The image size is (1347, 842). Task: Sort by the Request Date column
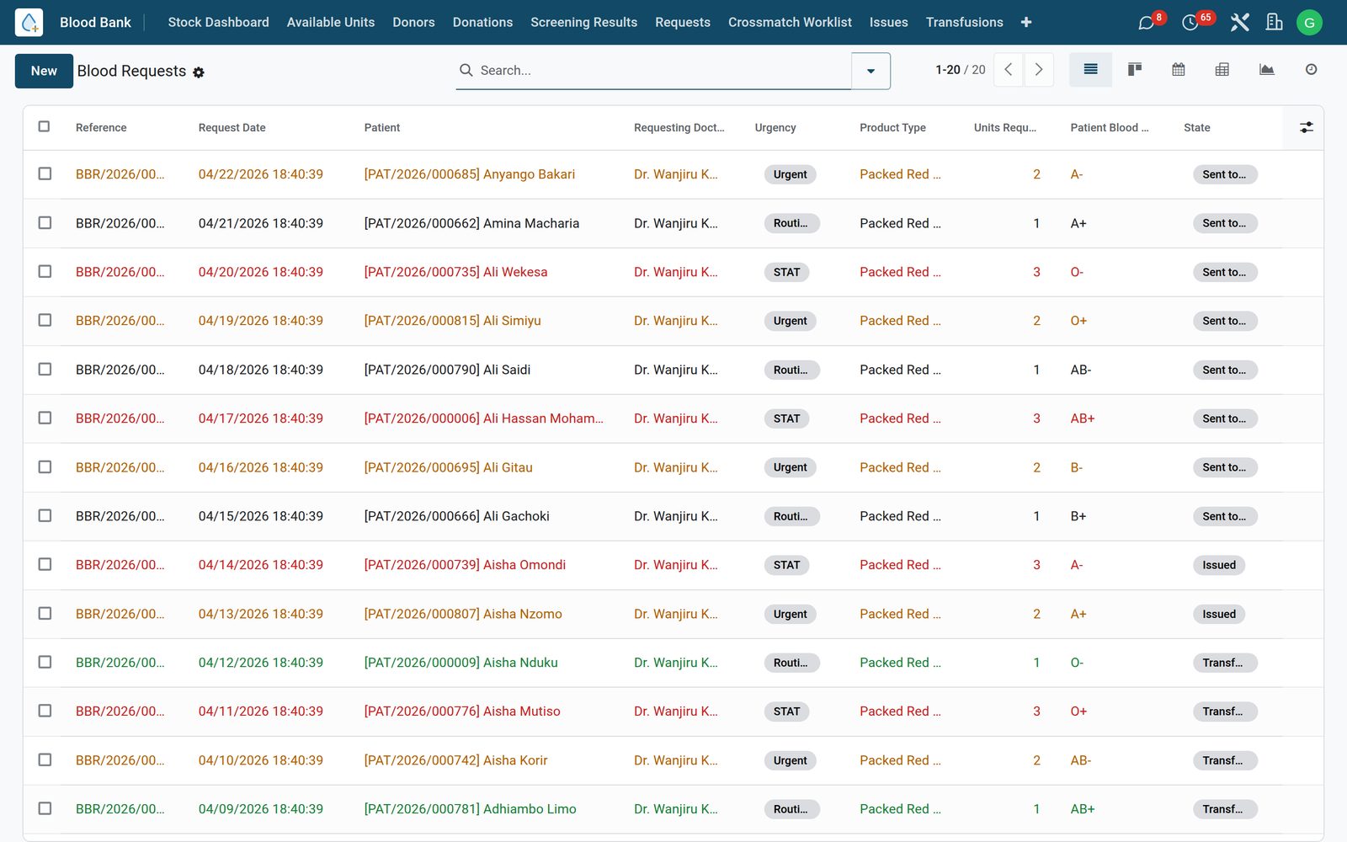click(232, 128)
